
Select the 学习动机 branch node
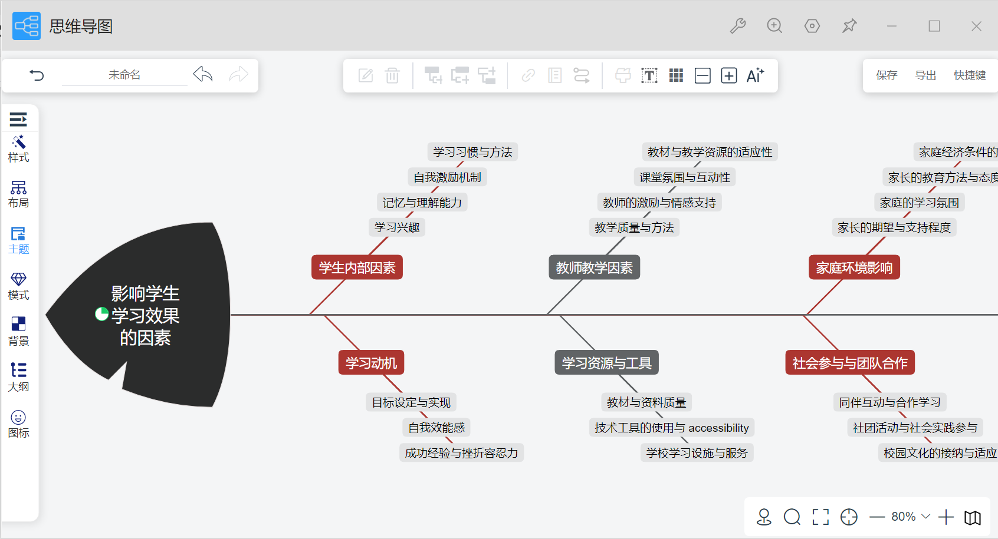pos(371,363)
